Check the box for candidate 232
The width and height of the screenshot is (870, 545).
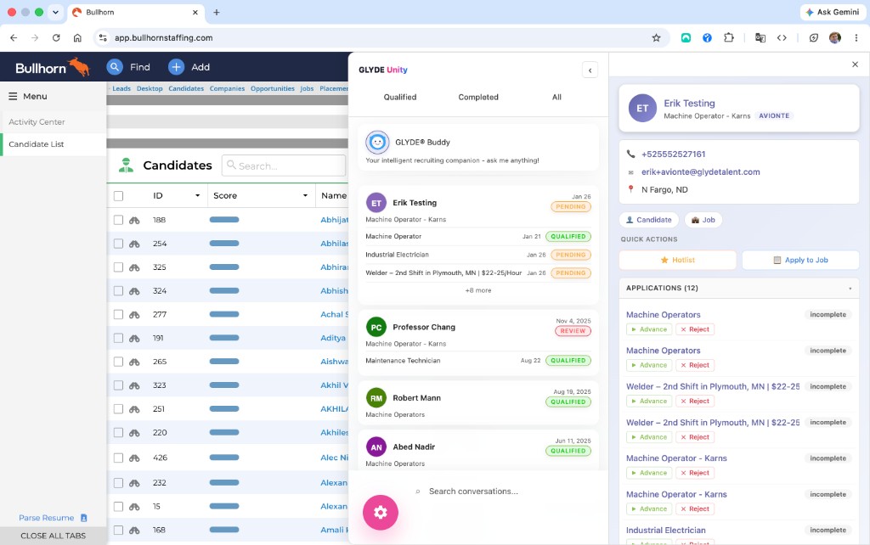[118, 483]
